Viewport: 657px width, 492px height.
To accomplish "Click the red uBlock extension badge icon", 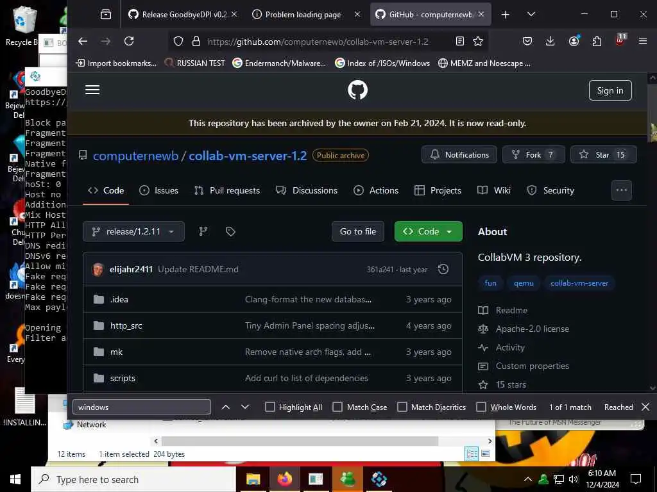I will click(620, 40).
